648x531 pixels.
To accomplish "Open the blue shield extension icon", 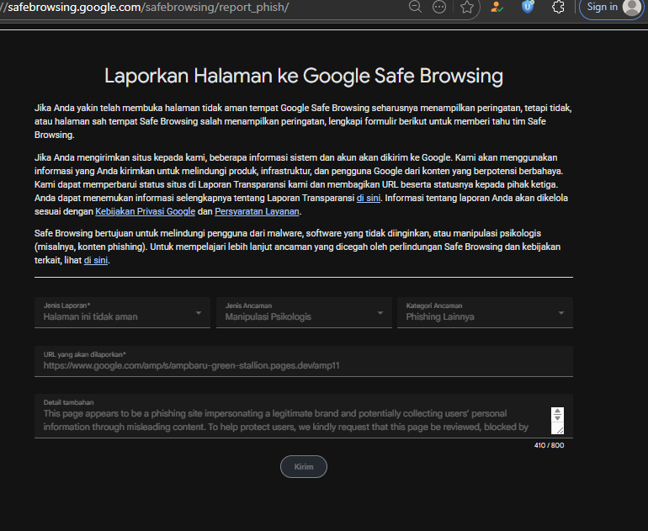I will click(528, 7).
